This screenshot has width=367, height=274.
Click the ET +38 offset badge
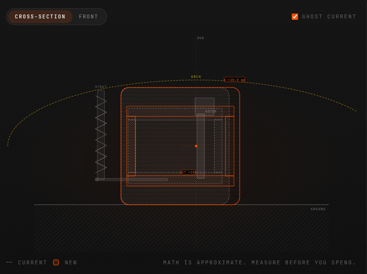tap(188, 172)
